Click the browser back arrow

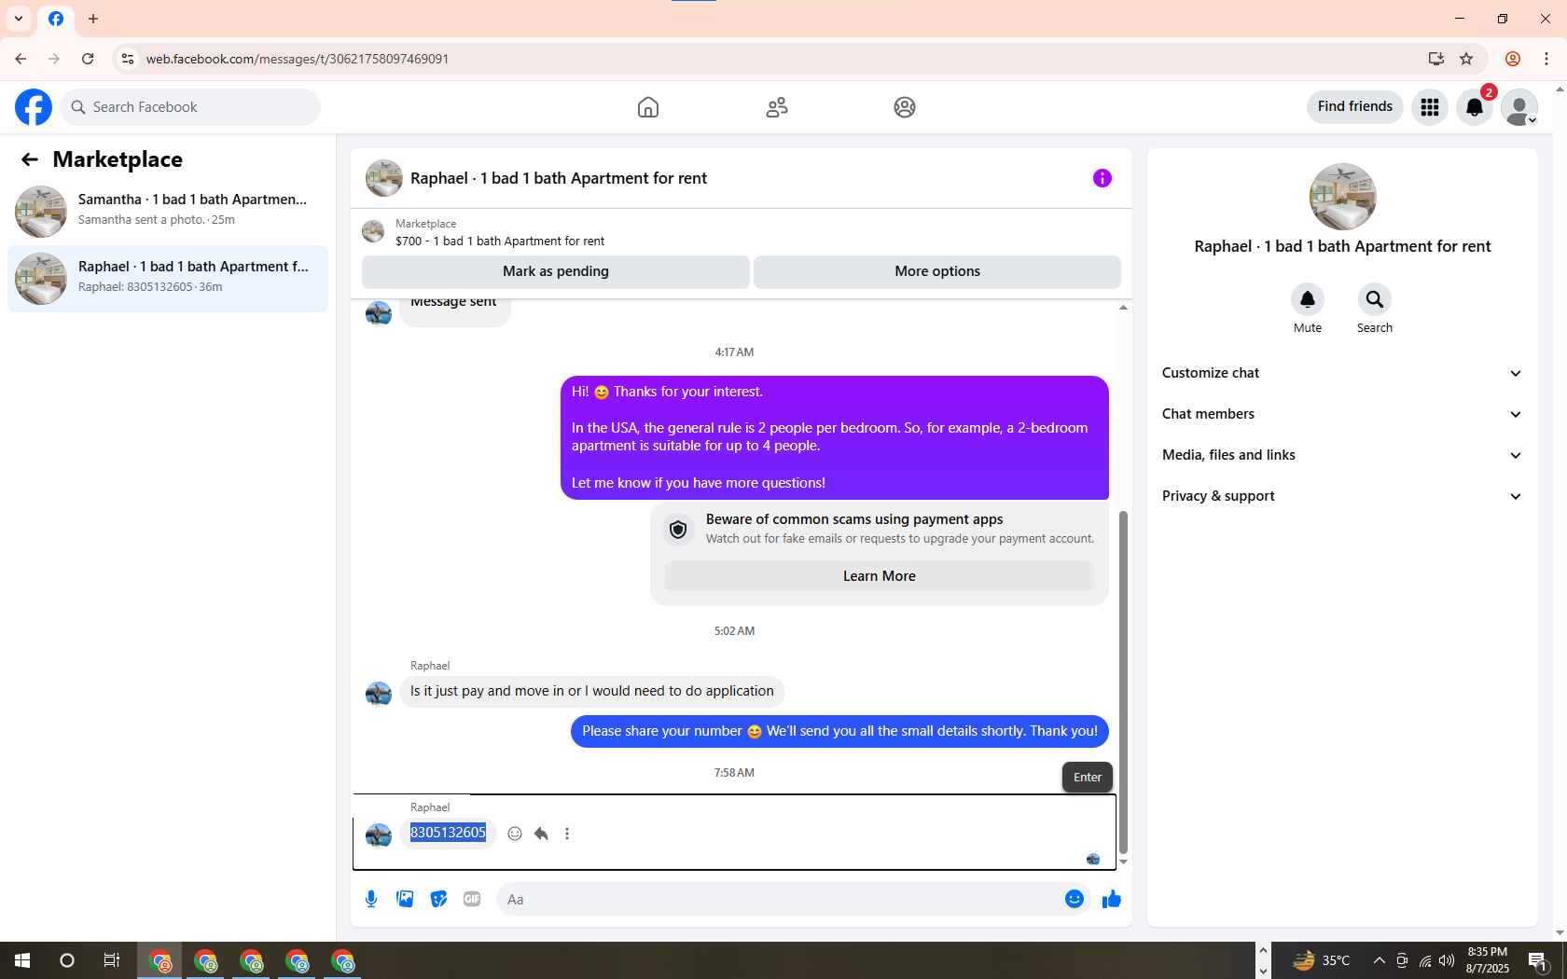[x=21, y=59]
